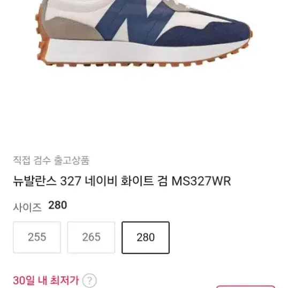Select shoe size 255
288x288 pixels.
tap(37, 237)
